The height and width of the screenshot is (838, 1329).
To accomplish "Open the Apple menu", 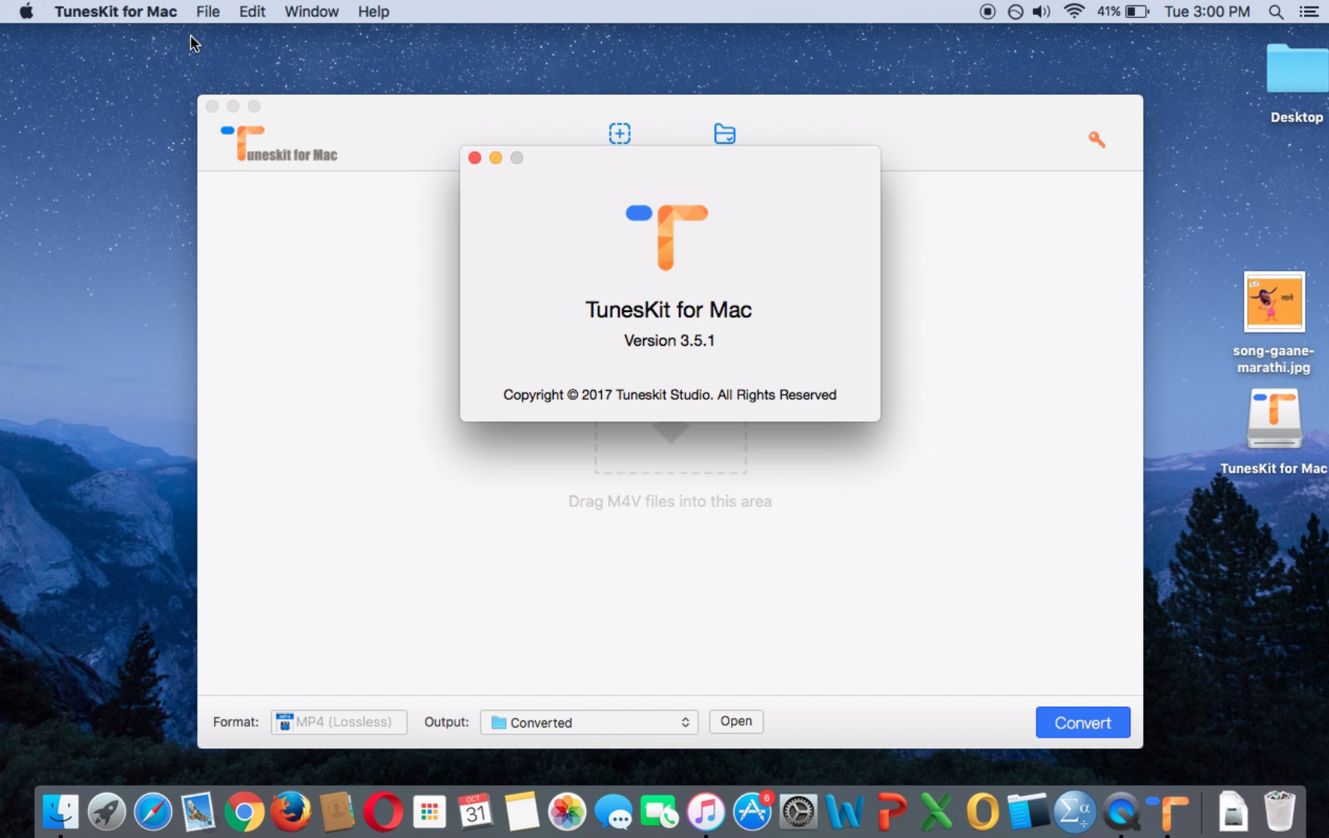I will (x=26, y=12).
